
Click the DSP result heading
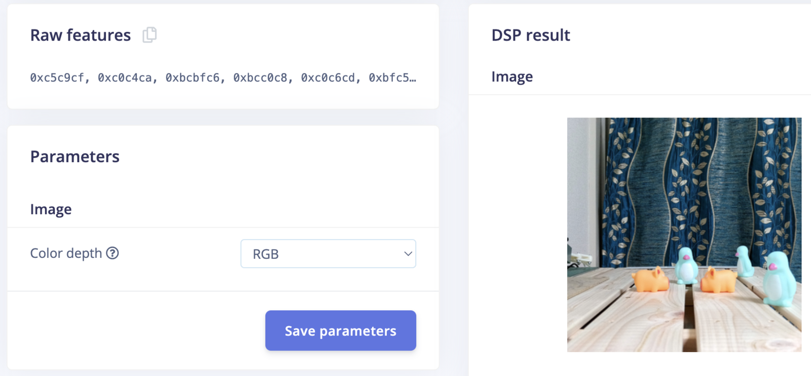(x=531, y=35)
